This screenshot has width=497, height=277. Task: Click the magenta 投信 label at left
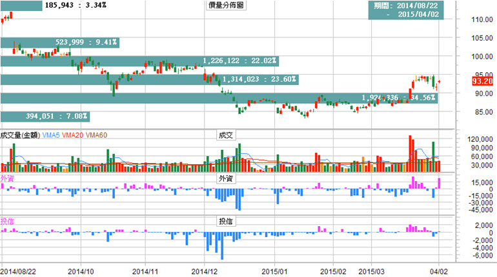(x=8, y=221)
